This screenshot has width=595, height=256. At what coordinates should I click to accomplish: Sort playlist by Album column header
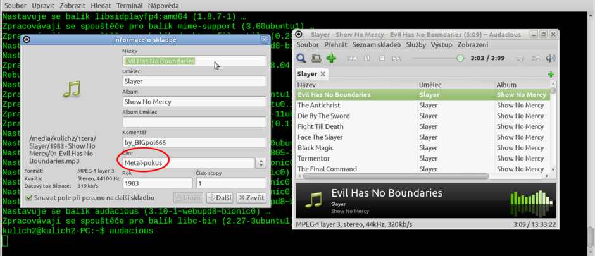[523, 85]
